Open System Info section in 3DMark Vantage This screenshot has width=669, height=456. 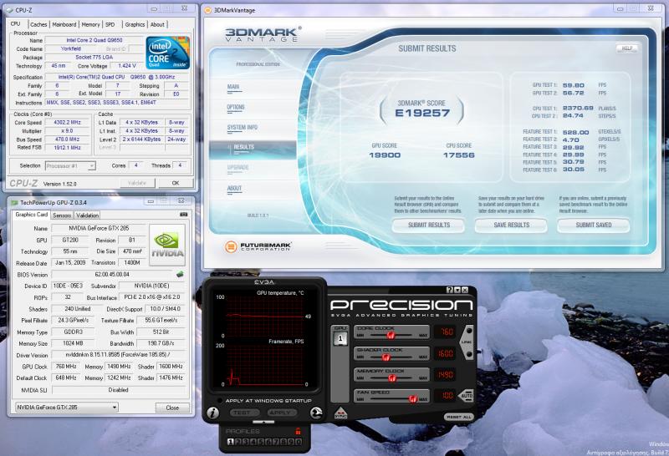(243, 128)
